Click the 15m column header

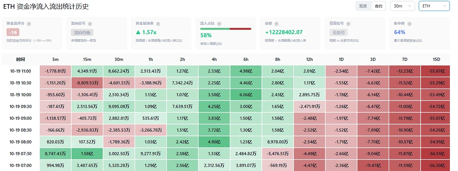[87, 59]
